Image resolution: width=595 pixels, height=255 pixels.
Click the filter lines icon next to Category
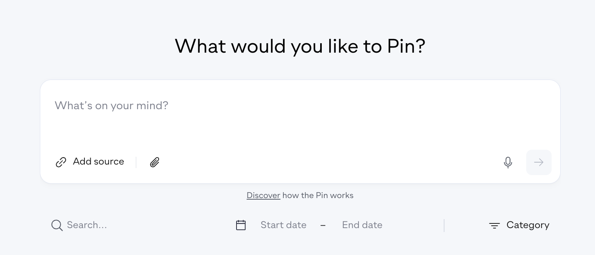click(495, 225)
